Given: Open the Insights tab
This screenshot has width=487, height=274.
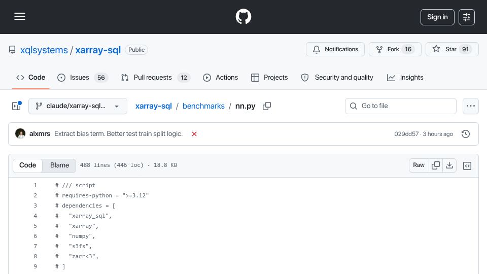Looking at the screenshot, I should click(x=405, y=77).
